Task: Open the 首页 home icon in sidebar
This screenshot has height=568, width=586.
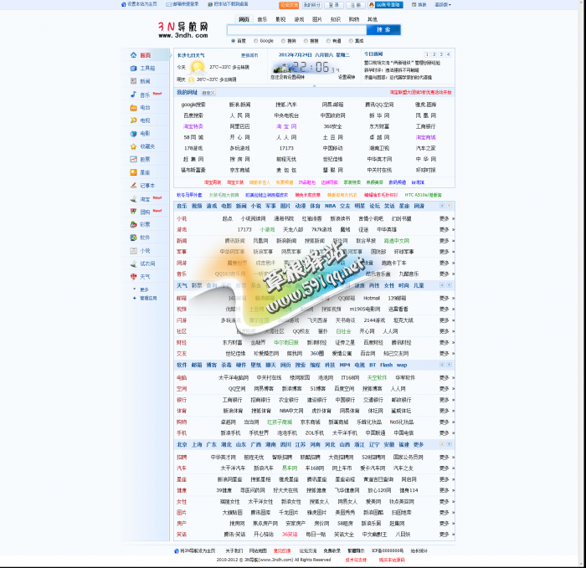Action: click(x=133, y=55)
